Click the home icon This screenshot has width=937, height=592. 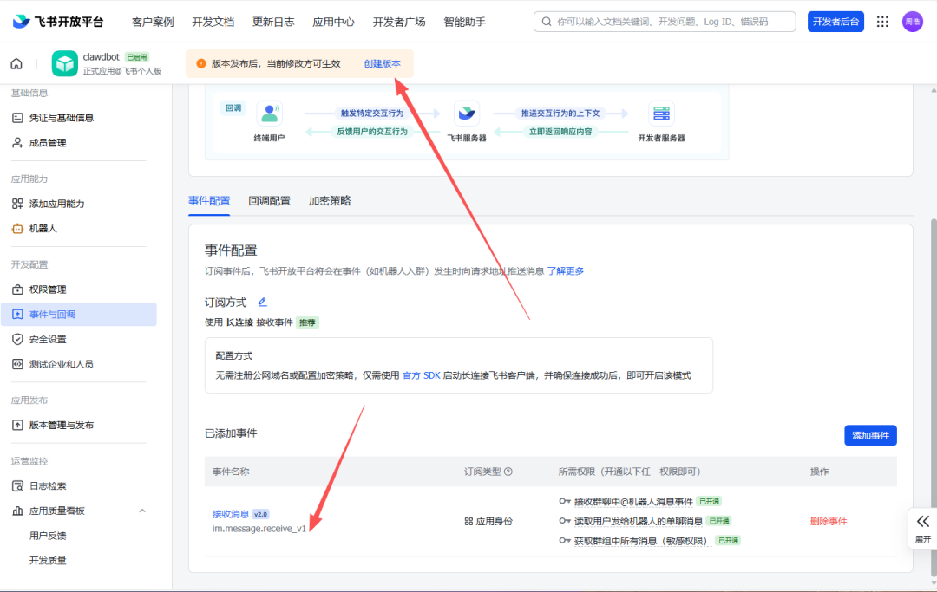click(x=16, y=63)
